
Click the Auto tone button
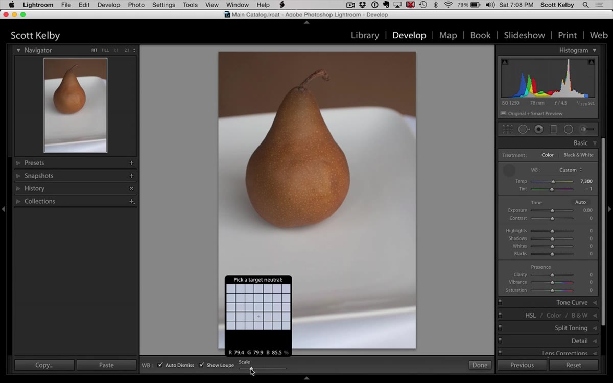pyautogui.click(x=580, y=202)
